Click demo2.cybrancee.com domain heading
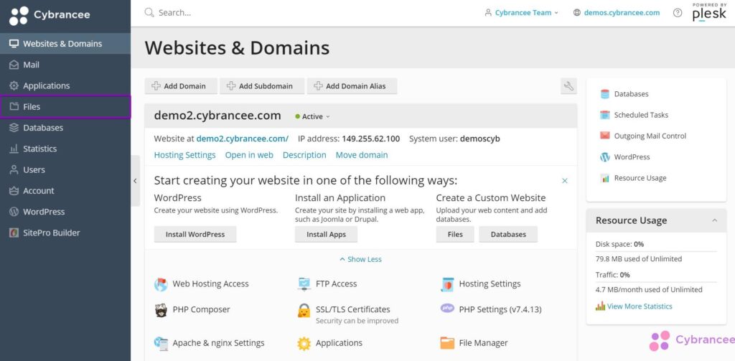This screenshot has width=735, height=361. [x=217, y=116]
